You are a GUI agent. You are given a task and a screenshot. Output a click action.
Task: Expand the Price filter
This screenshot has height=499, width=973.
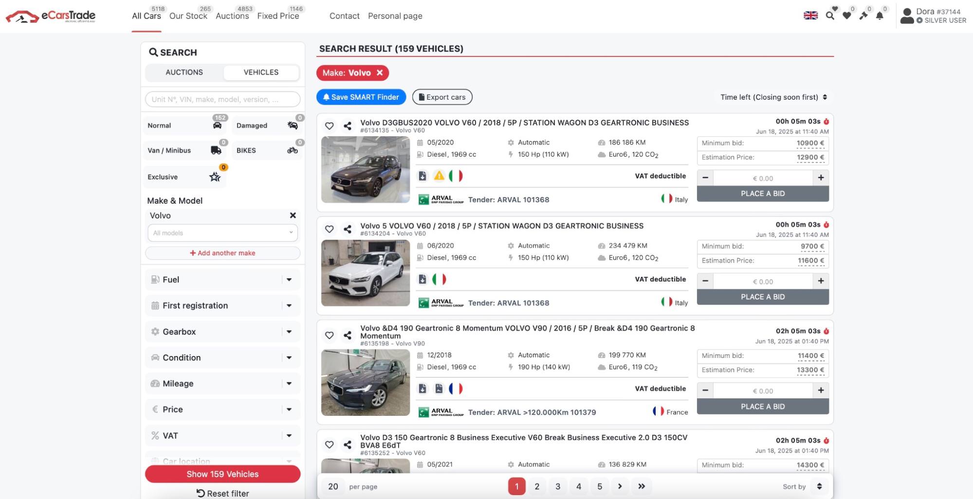click(x=222, y=410)
